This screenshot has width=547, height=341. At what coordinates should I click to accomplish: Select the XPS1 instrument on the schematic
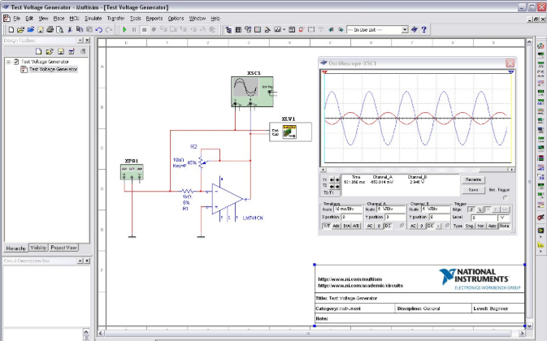click(132, 172)
